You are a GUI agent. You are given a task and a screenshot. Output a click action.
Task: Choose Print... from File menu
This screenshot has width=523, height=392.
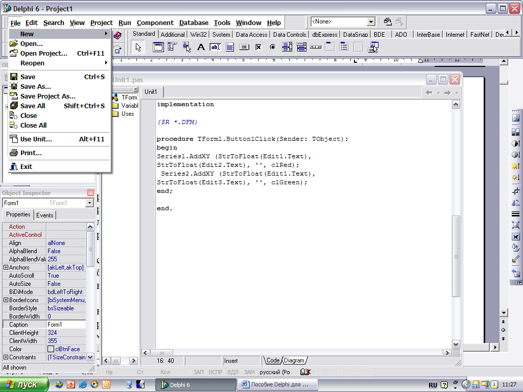tap(59, 153)
